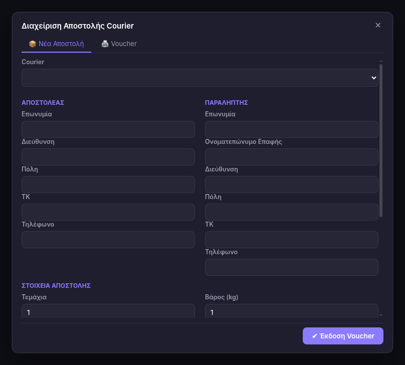The width and height of the screenshot is (405, 365).
Task: Focus the sender Διεύθυνση field
Action: [108, 157]
